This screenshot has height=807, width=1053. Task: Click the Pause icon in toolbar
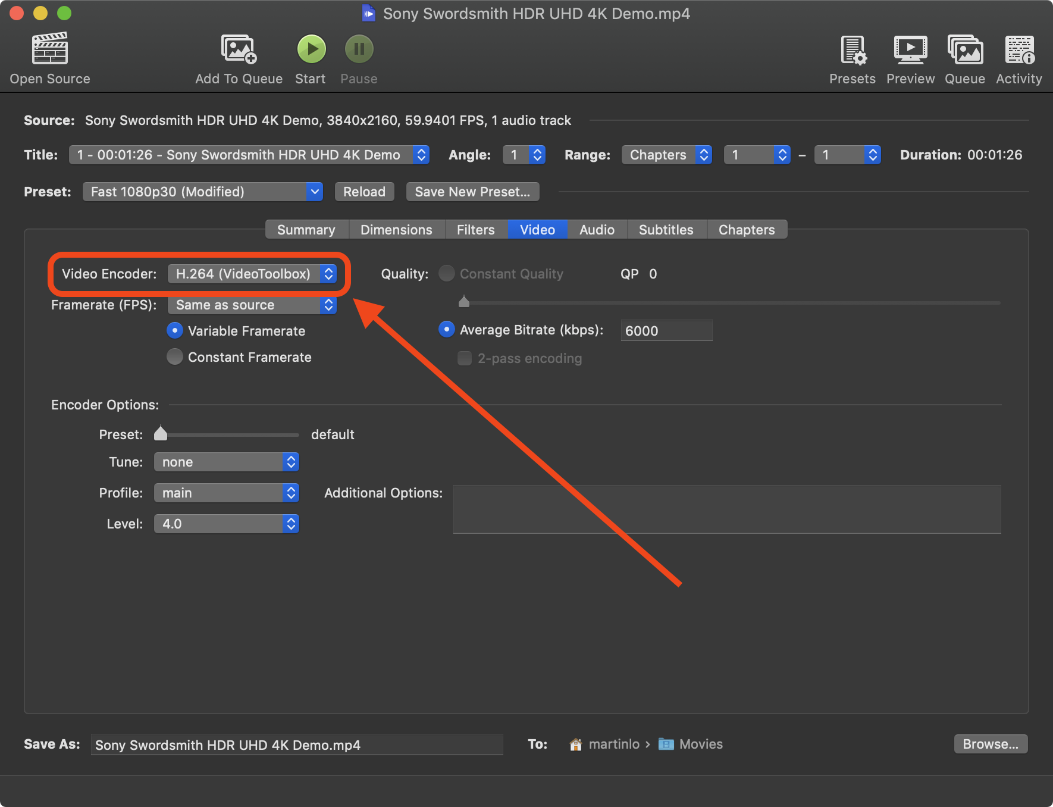click(x=359, y=49)
